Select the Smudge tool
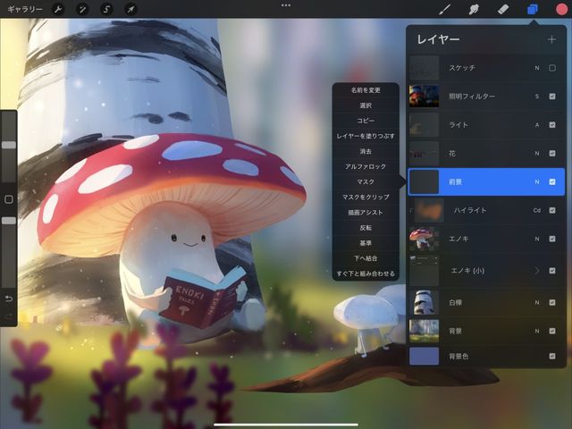 click(x=474, y=9)
